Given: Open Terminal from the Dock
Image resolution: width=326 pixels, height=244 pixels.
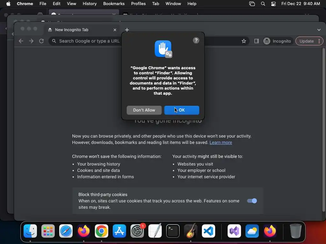Looking at the screenshot, I should coord(173,231).
